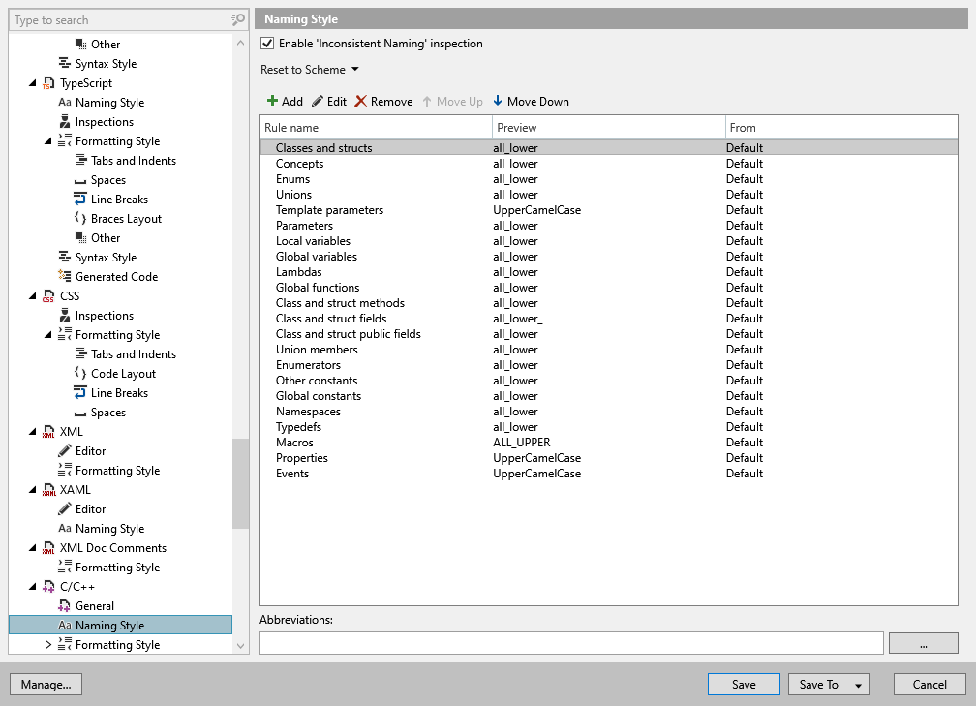
Task: Collapse the XML tree node
Action: (33, 431)
